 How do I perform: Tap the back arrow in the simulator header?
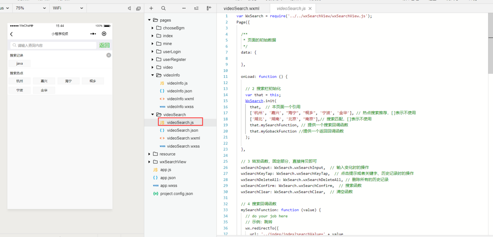[x=12, y=34]
